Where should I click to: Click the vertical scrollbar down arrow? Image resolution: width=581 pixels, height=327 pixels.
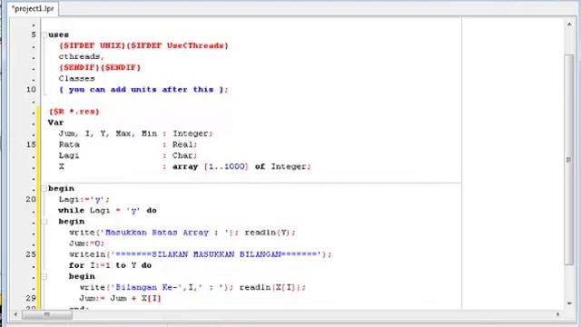point(569,303)
